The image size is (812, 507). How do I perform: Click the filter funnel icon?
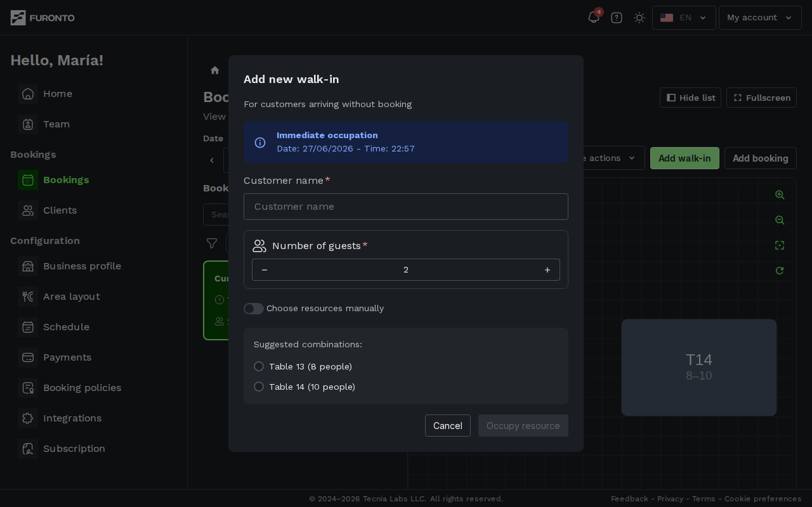pyautogui.click(x=212, y=243)
